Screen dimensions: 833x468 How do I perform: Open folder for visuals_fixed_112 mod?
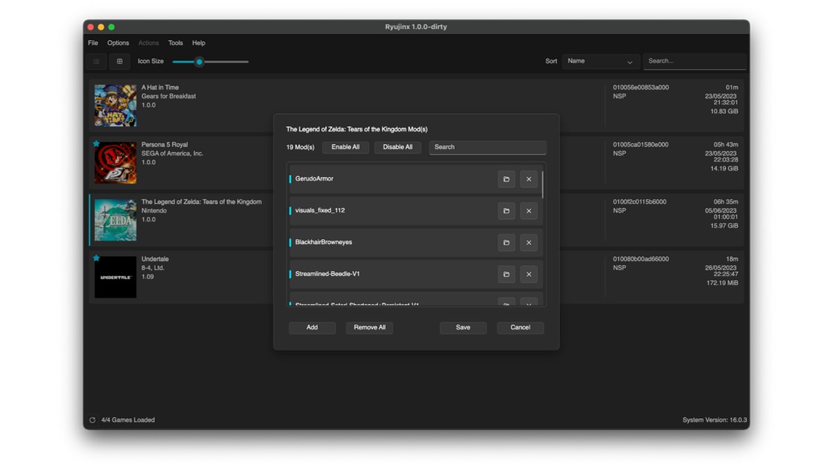click(x=506, y=211)
